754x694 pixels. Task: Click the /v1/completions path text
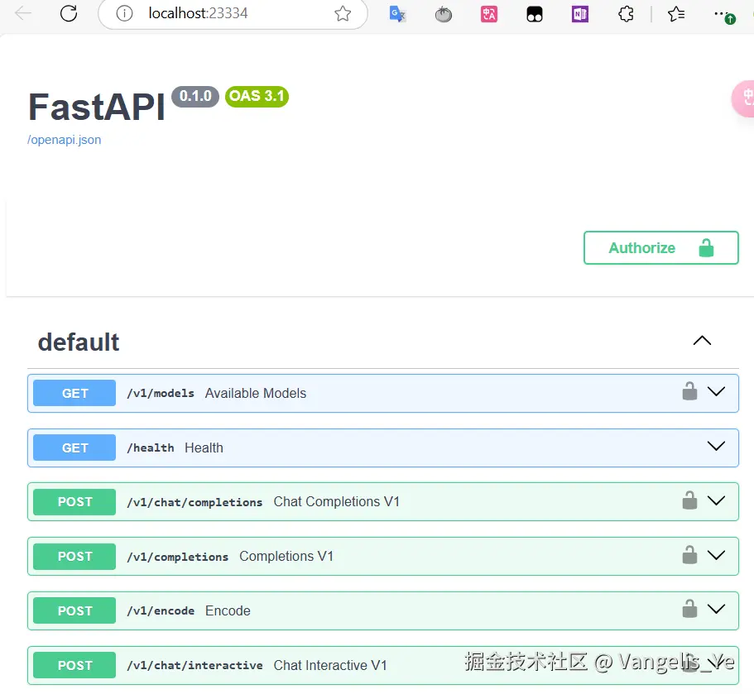pos(177,557)
